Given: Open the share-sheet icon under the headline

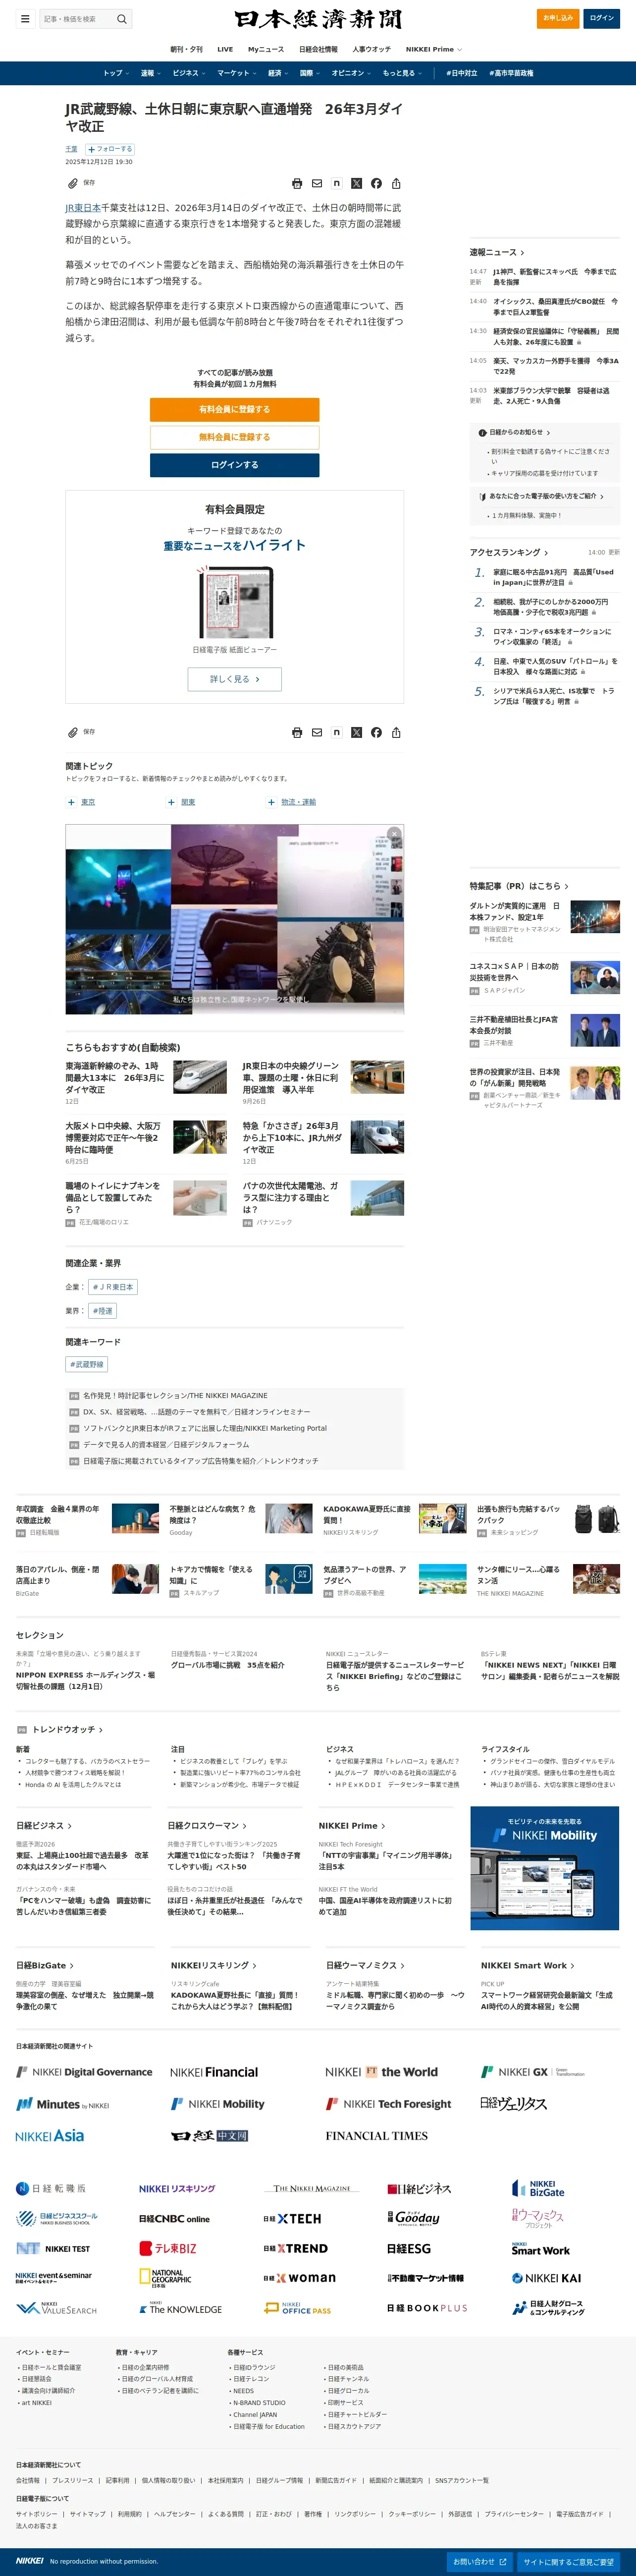Looking at the screenshot, I should pyautogui.click(x=396, y=184).
